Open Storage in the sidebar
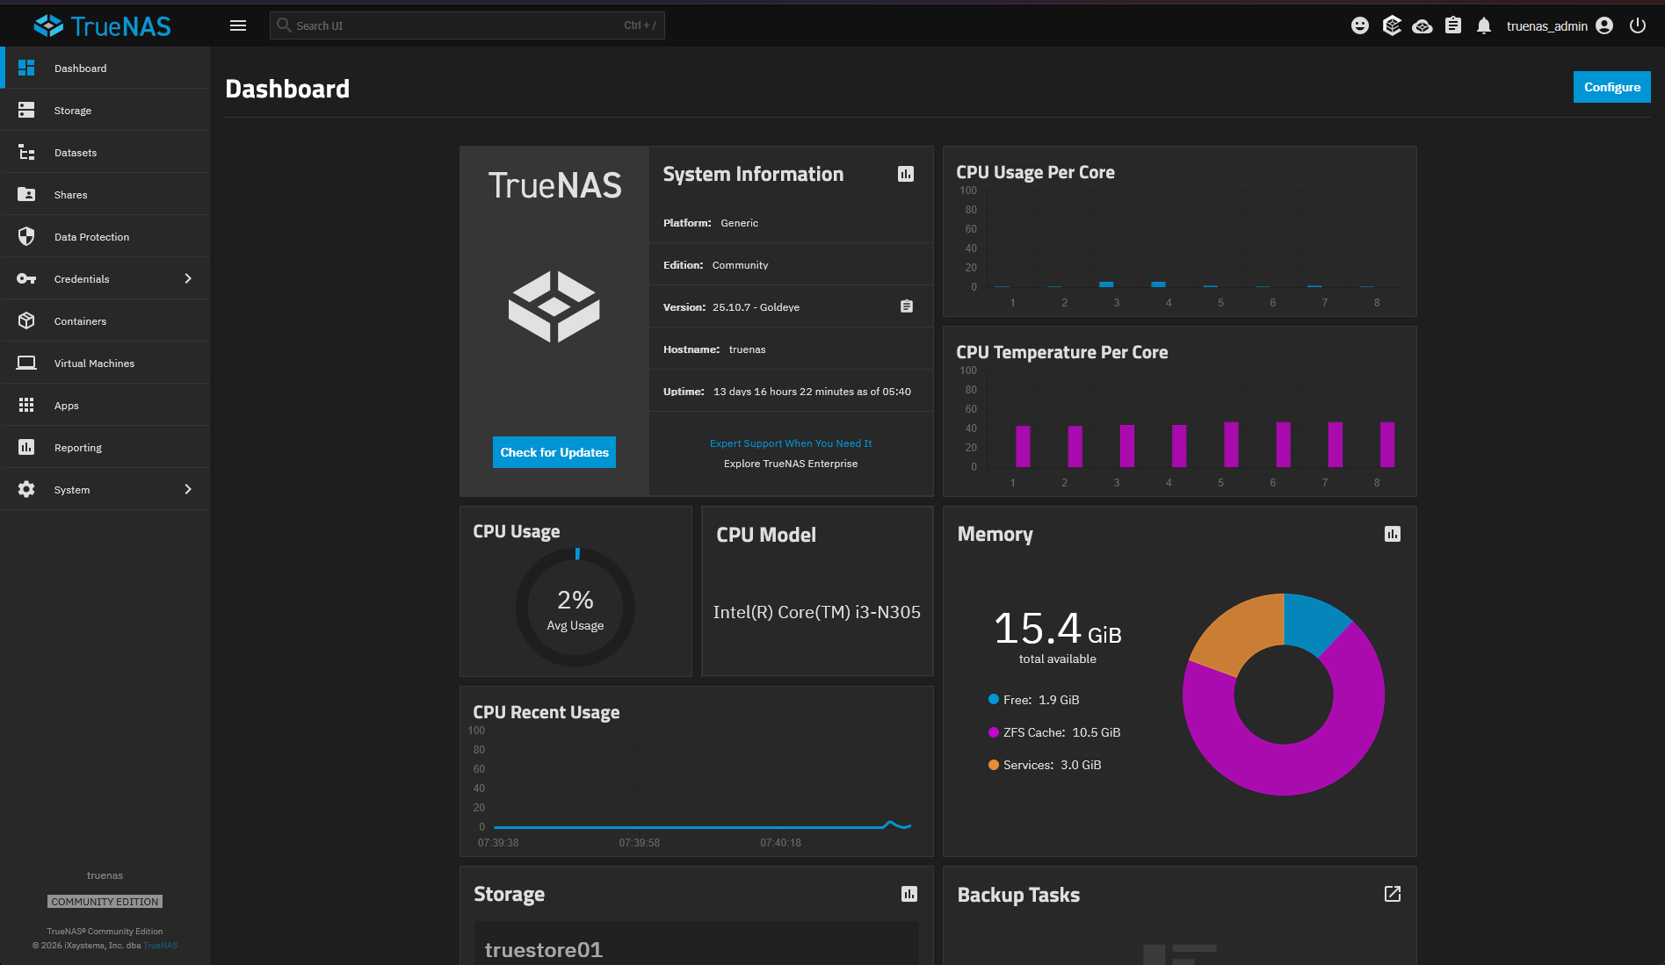 [x=105, y=110]
